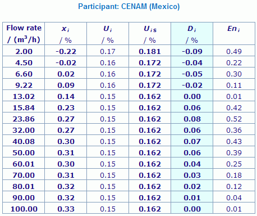
Task: Select flow rate cell 50.00
Action: (24, 152)
